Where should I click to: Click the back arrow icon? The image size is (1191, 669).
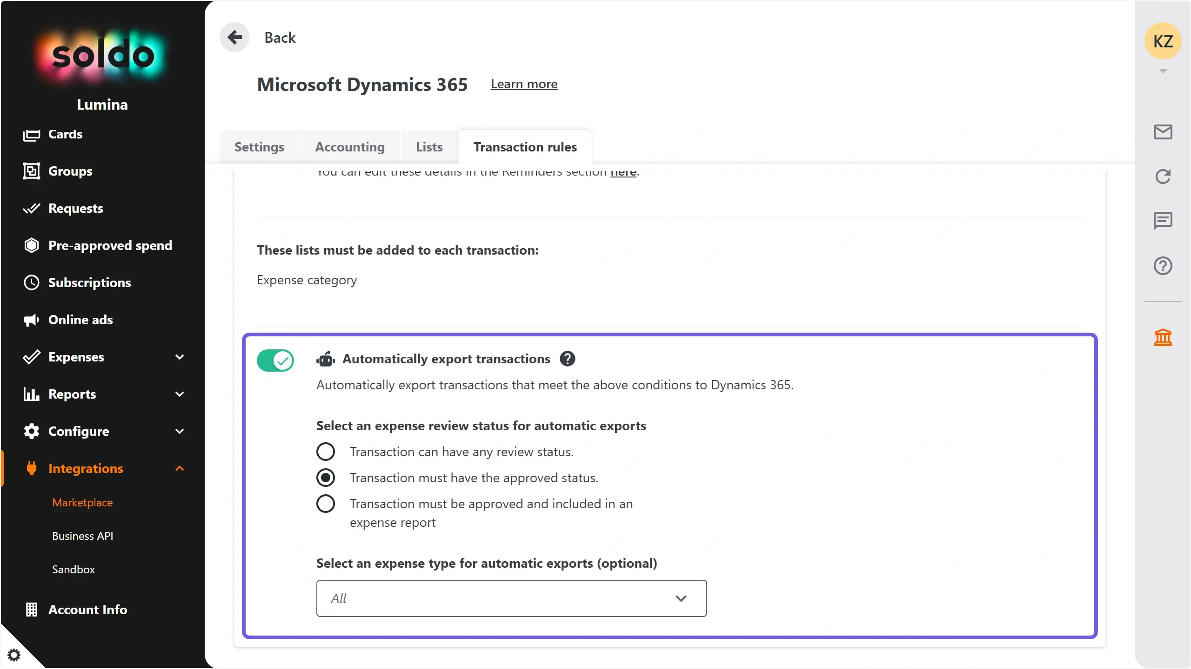[x=234, y=37]
